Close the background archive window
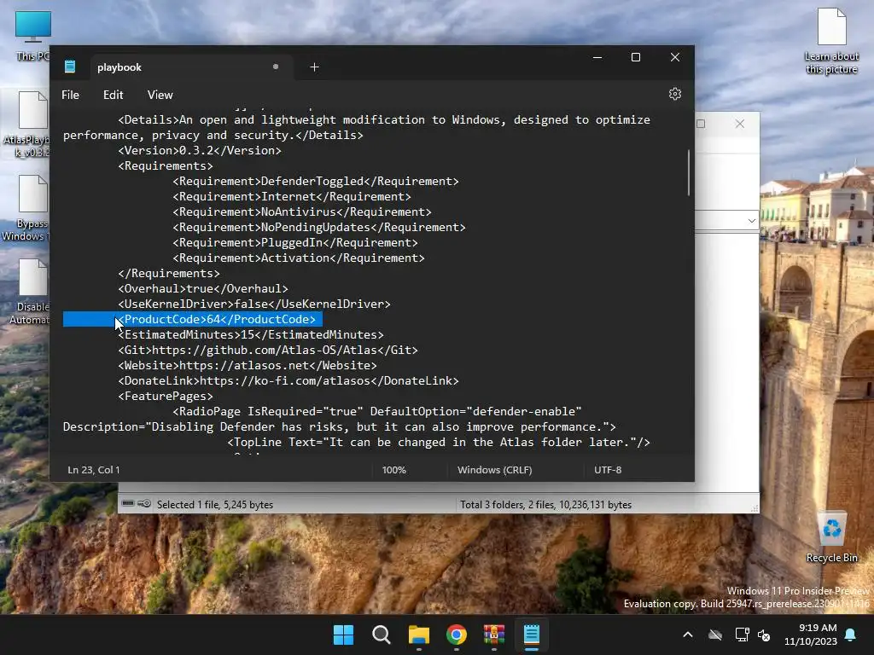 click(x=740, y=124)
